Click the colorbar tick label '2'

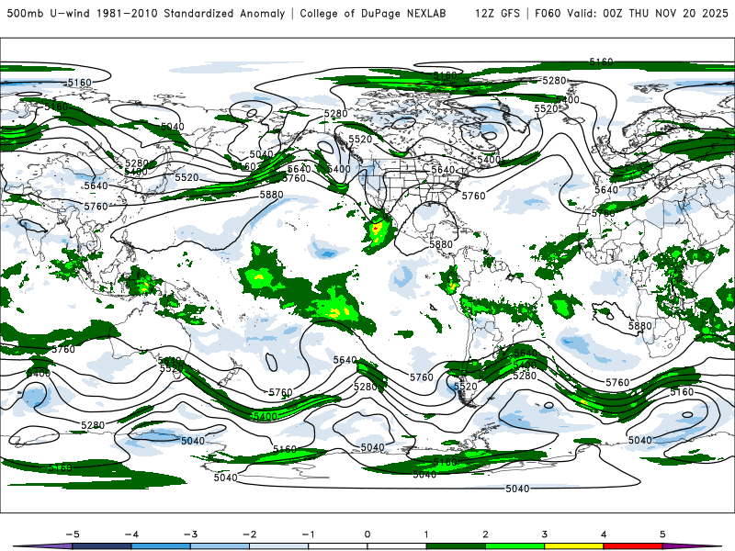[x=485, y=534]
